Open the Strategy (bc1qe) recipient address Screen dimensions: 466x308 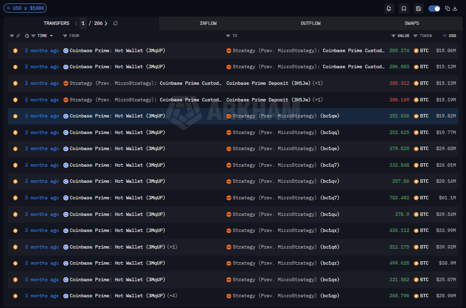tap(286, 149)
